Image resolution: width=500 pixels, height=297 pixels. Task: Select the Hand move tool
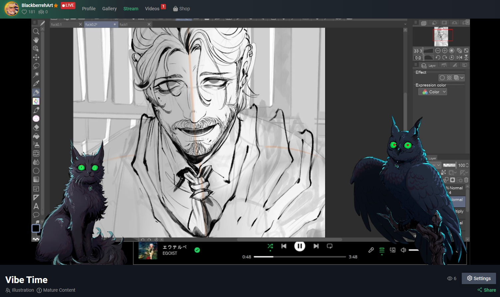click(36, 40)
